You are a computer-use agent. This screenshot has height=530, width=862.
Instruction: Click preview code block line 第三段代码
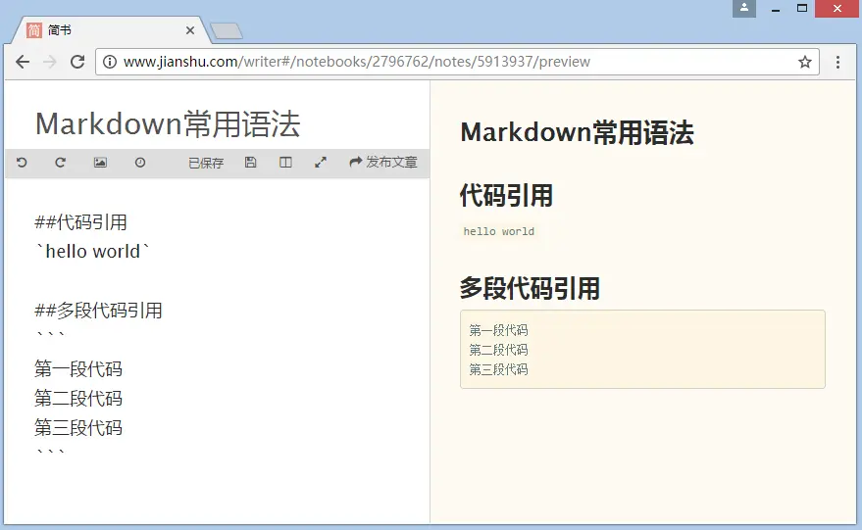click(x=498, y=369)
